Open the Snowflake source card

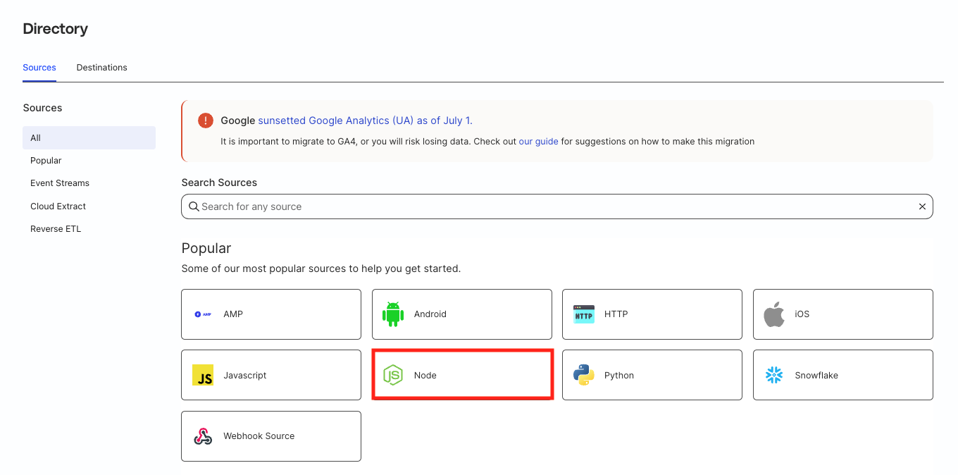point(843,375)
